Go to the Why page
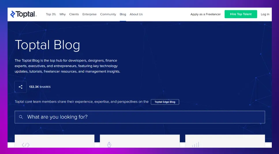Viewport: 279px width, 154px height. click(x=62, y=14)
